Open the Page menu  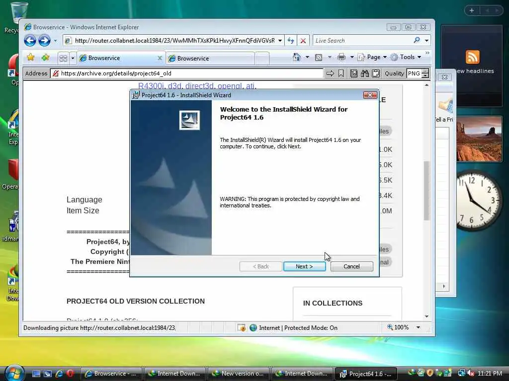[372, 58]
